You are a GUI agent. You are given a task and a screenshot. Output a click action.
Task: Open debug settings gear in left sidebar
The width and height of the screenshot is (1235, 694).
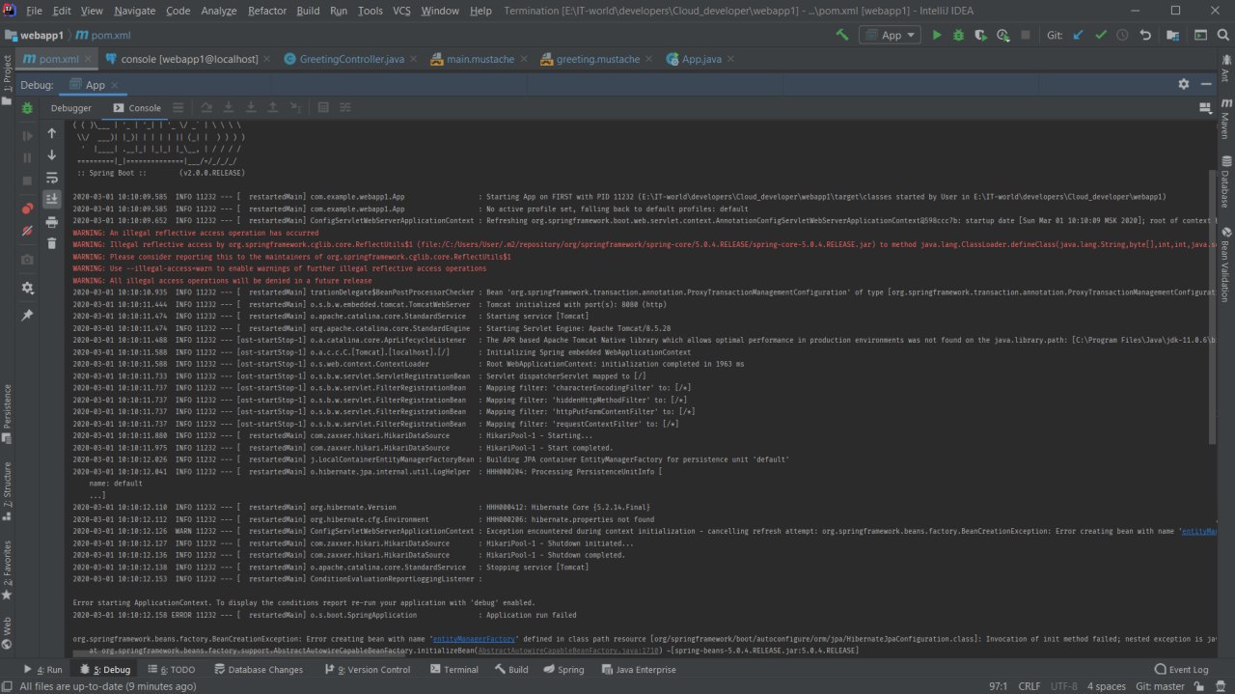click(27, 288)
